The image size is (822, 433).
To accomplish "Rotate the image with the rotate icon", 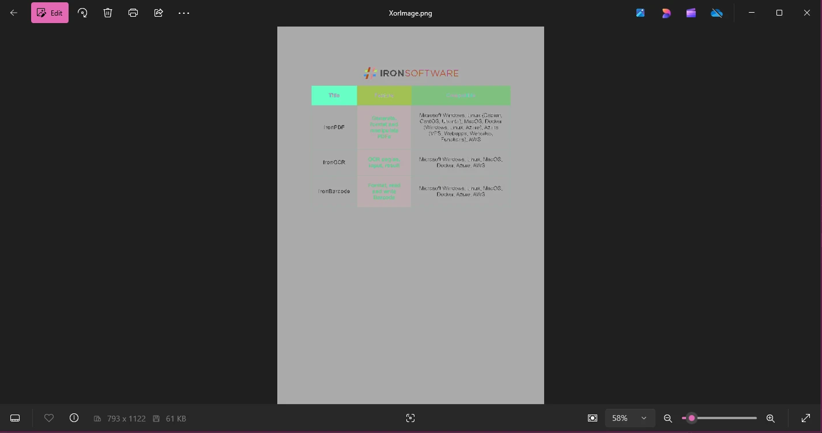I will 82,13.
